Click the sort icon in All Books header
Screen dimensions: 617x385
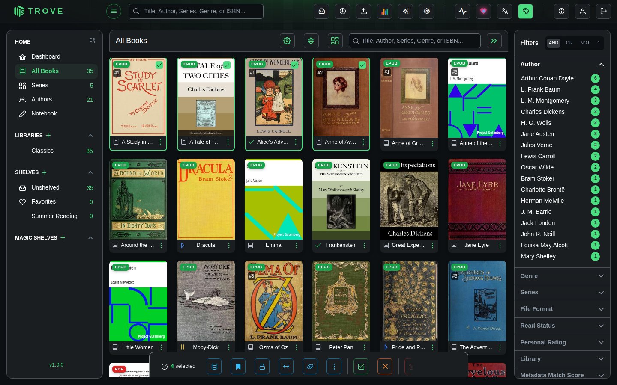coord(311,41)
